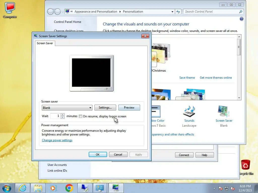Open Windows Explorer folder on taskbar

(38, 188)
